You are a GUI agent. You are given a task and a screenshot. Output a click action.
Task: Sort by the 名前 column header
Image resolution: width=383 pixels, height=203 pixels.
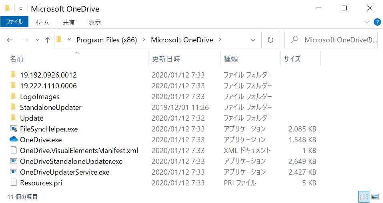(x=16, y=59)
